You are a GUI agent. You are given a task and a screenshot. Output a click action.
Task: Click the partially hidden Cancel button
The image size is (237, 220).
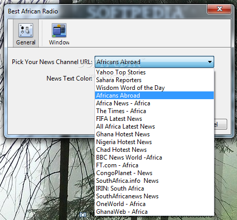coord(220,124)
